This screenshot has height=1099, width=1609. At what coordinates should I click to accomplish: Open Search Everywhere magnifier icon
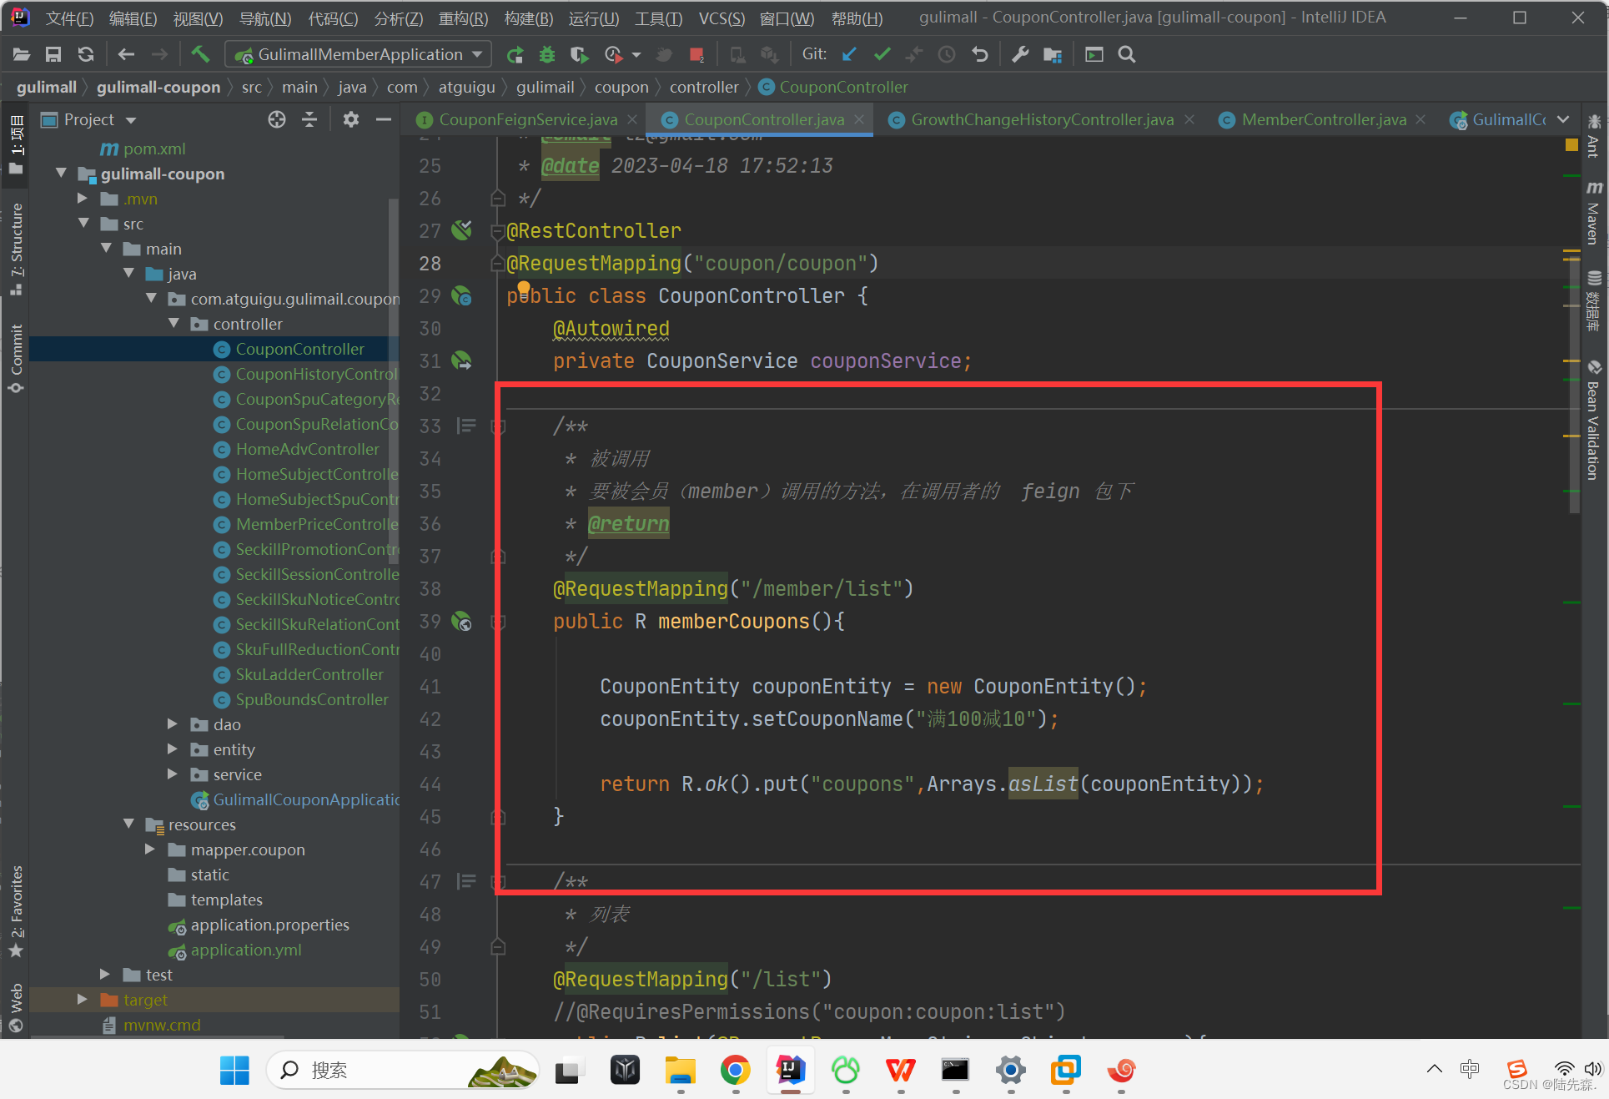pos(1127,54)
